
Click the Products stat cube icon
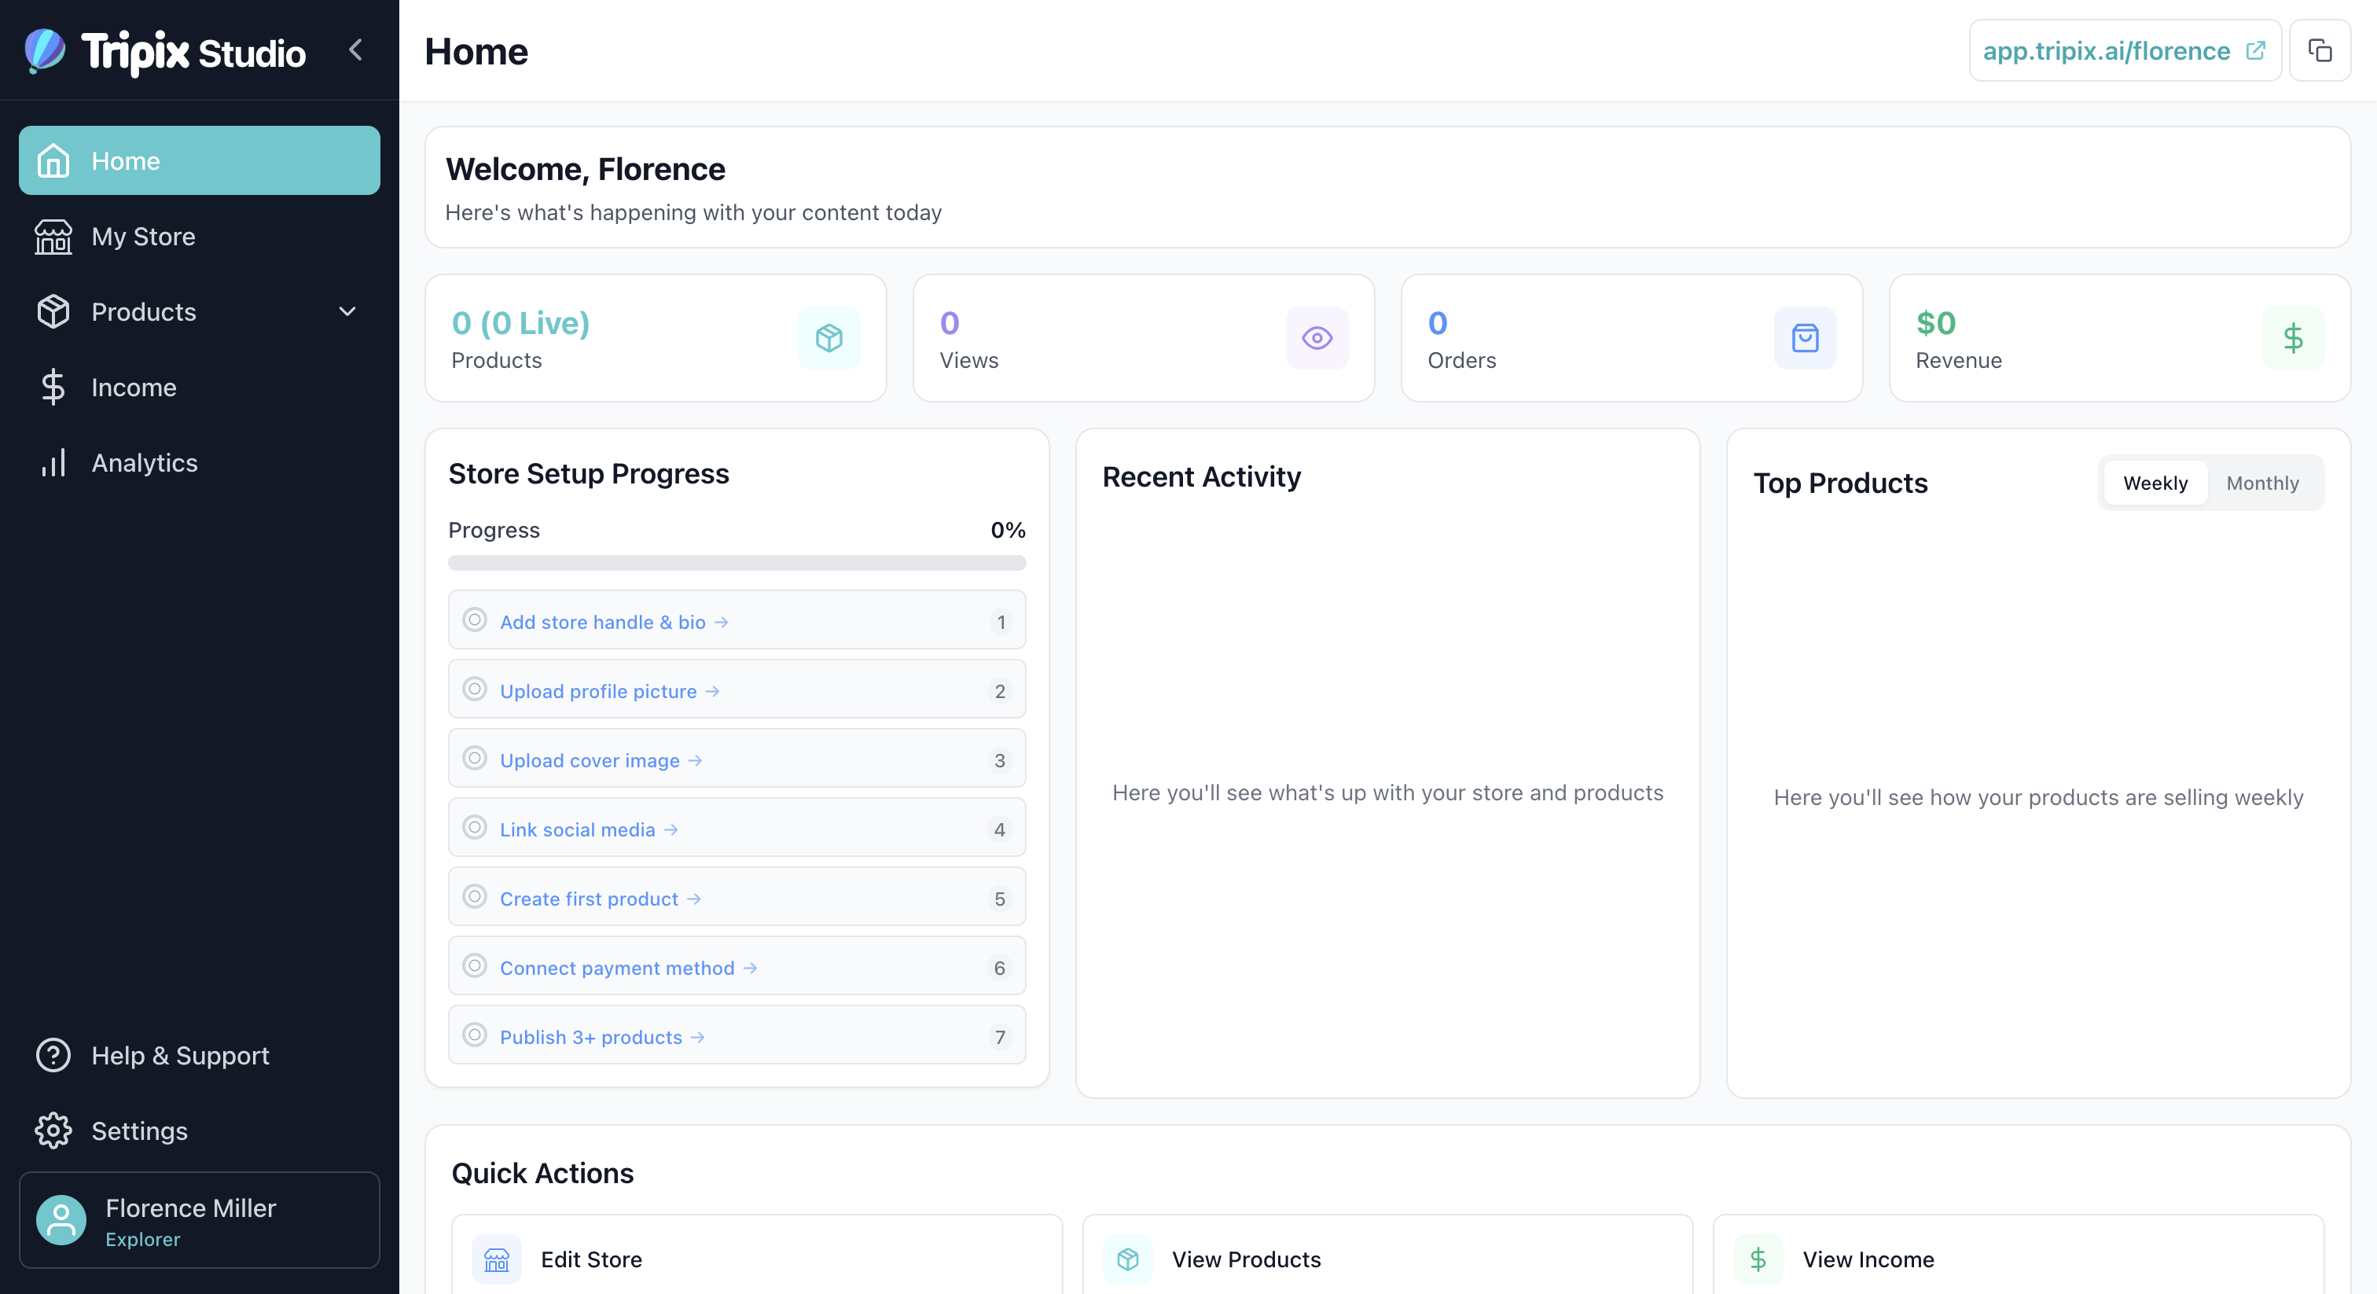click(828, 339)
